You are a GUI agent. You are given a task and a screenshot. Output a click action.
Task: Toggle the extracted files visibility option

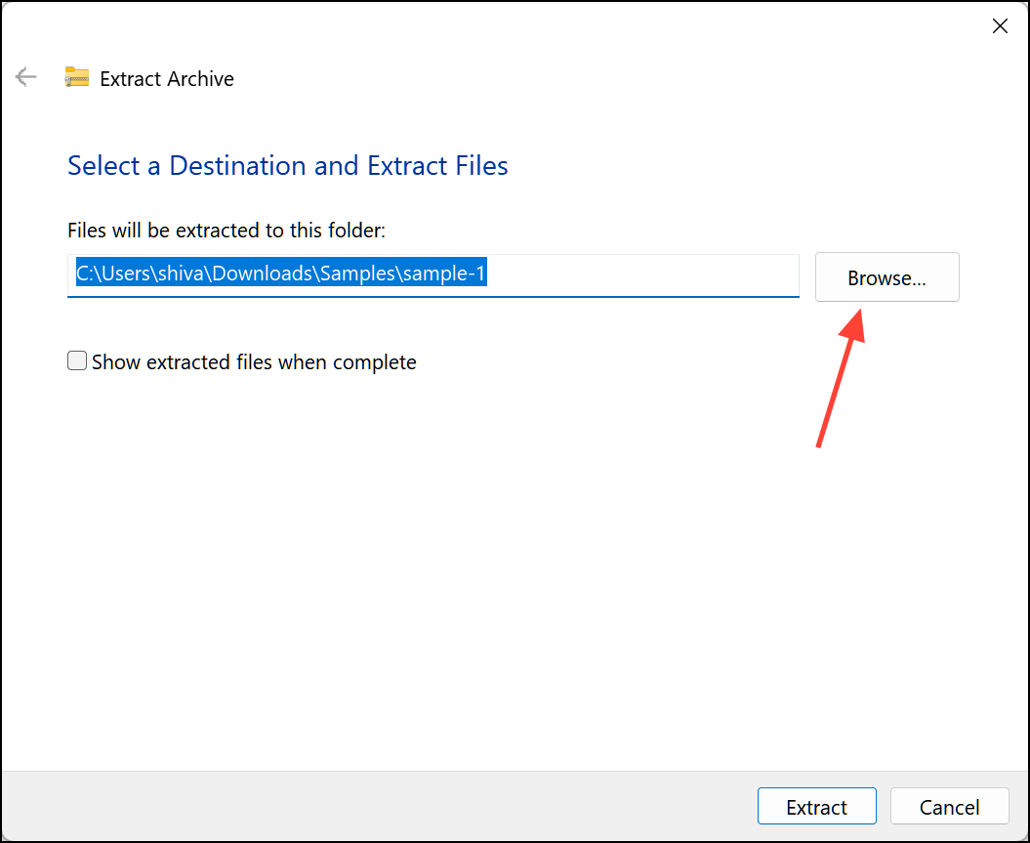tap(76, 360)
